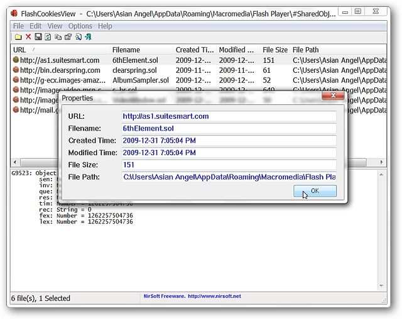Image resolution: width=402 pixels, height=319 pixels.
Task: Close the Properties dialog with red X
Action: pyautogui.click(x=333, y=95)
